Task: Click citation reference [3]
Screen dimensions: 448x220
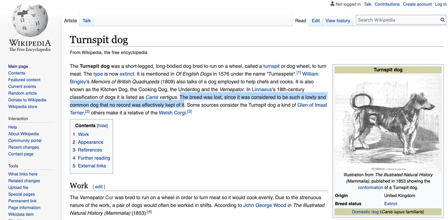Action: [x=189, y=111]
